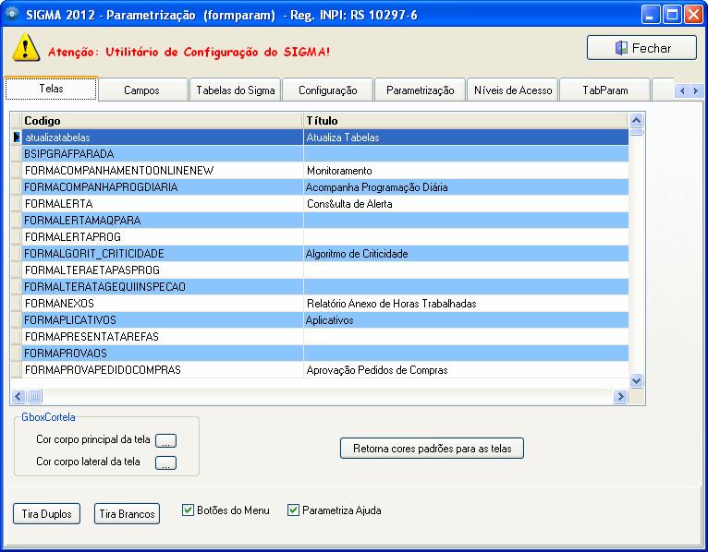The width and height of the screenshot is (708, 552).
Task: Select the FORMALERTAMAQPARA row
Action: point(320,220)
